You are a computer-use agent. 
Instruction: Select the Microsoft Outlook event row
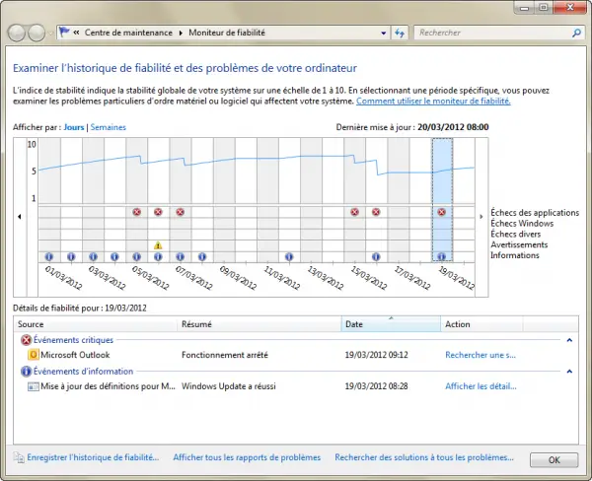click(x=296, y=355)
